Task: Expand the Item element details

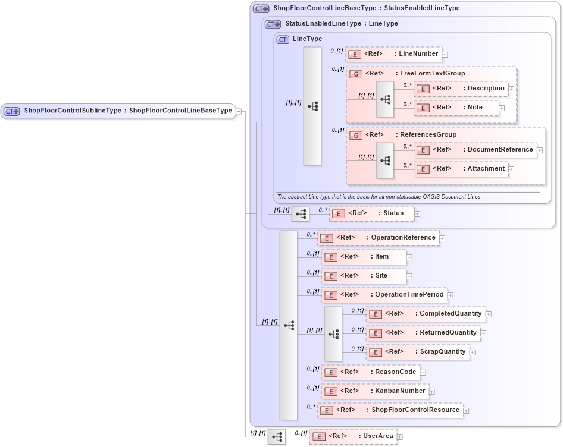Action: point(409,257)
